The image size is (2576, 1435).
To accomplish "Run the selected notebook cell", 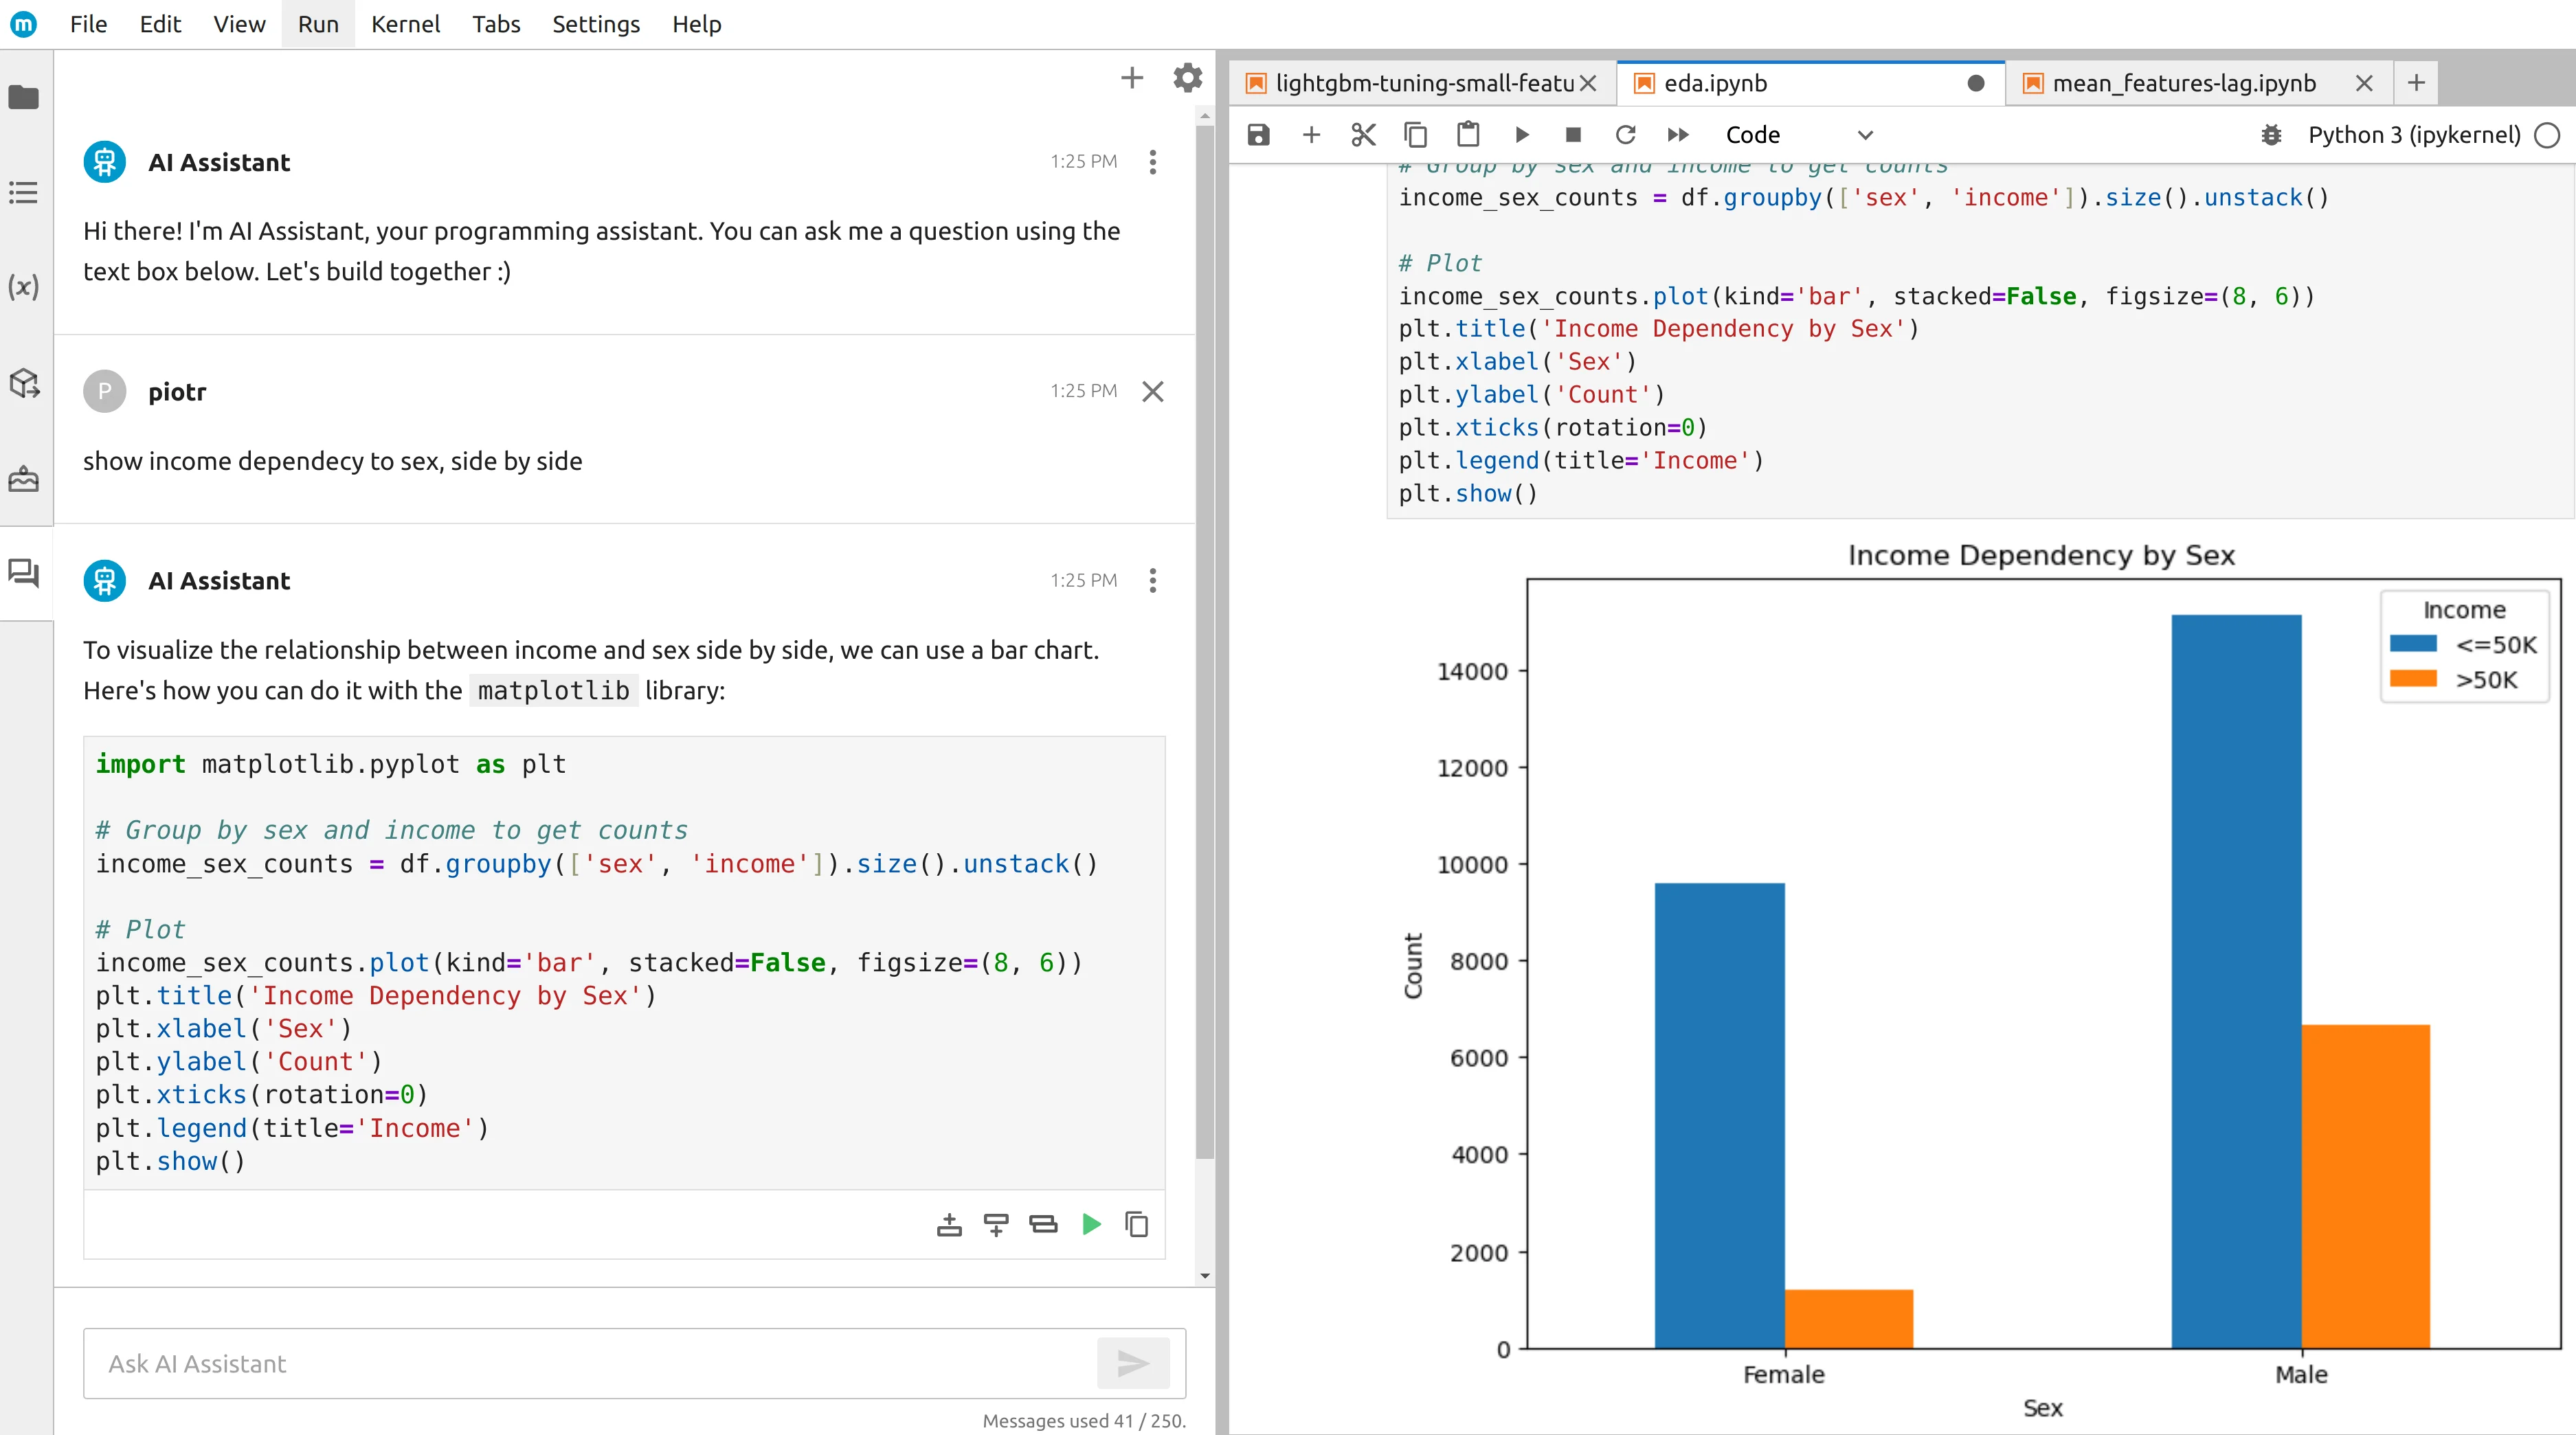I will [1522, 135].
